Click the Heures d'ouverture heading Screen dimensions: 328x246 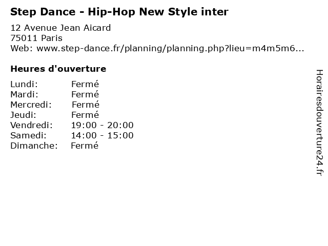58,69
